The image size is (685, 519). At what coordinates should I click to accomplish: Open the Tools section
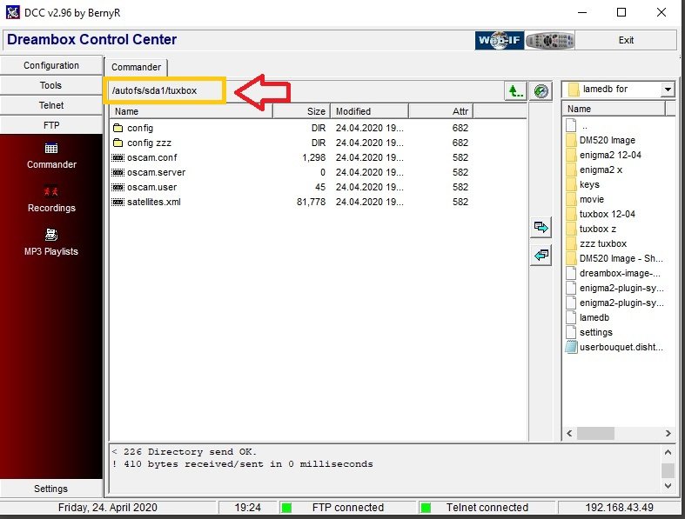[51, 85]
